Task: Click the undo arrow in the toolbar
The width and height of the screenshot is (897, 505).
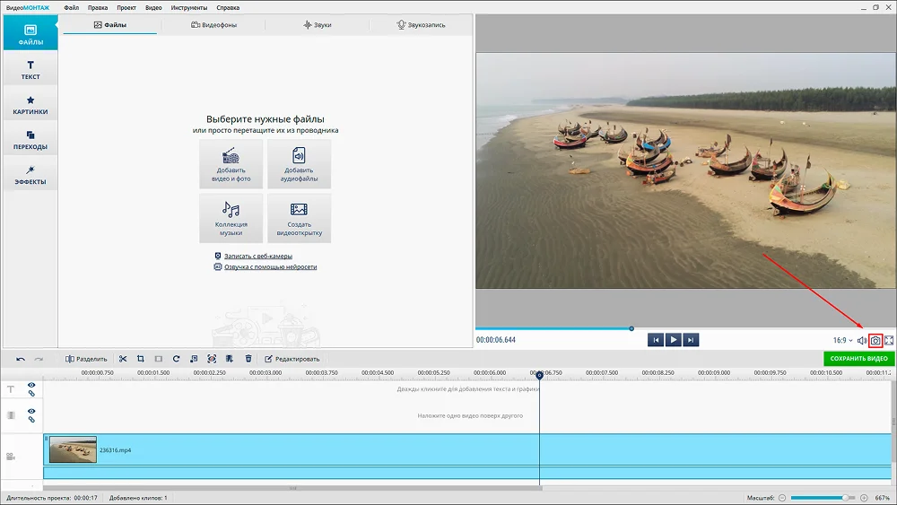Action: [x=21, y=359]
